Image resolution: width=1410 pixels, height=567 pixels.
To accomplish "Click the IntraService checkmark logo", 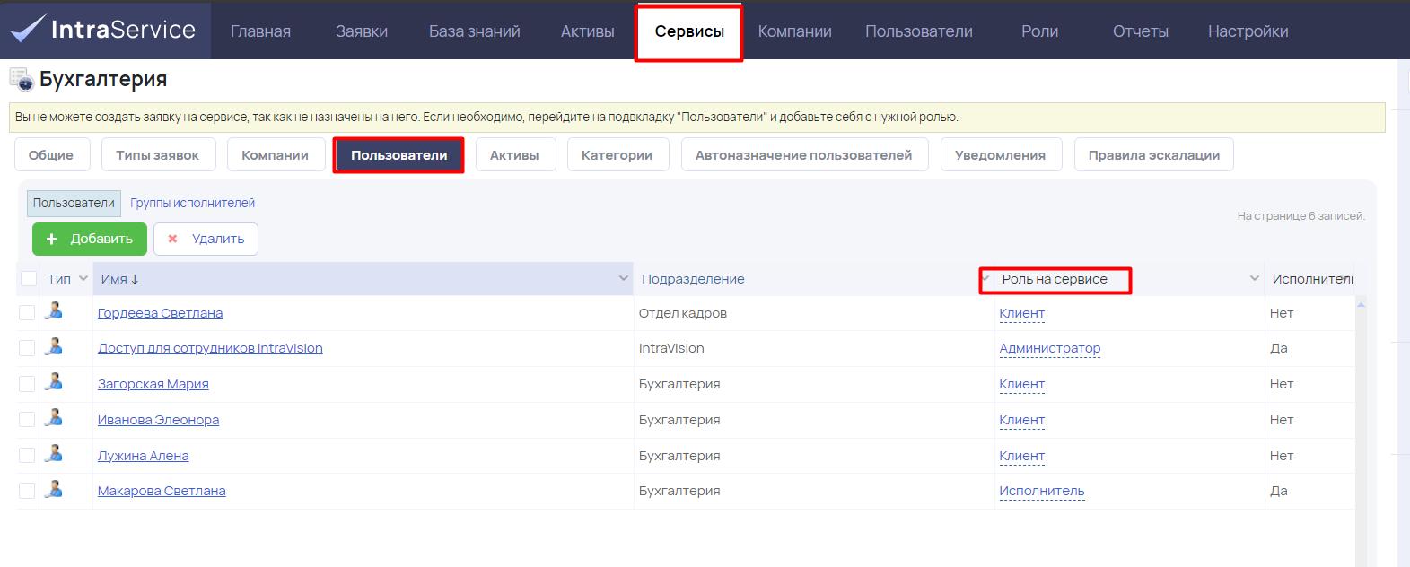I will pyautogui.click(x=27, y=30).
